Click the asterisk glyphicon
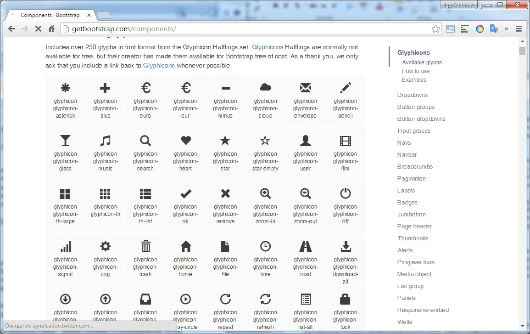 coord(65,88)
